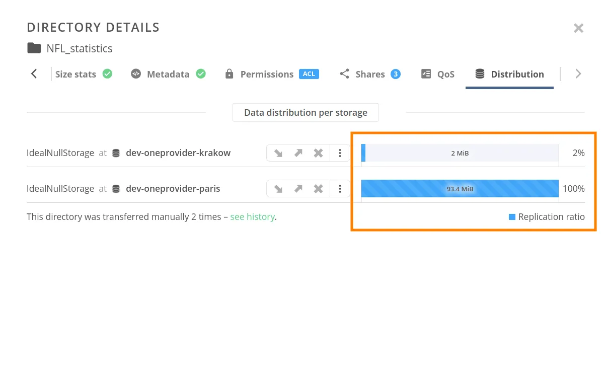605x374 pixels.
Task: Toggle the Replication ratio legend item
Action: point(547,216)
